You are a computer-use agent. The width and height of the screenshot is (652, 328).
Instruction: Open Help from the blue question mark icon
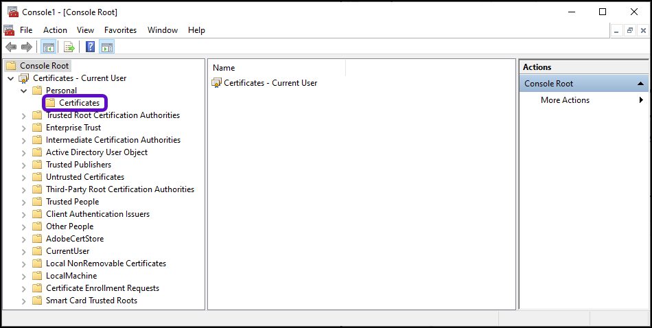tap(90, 47)
